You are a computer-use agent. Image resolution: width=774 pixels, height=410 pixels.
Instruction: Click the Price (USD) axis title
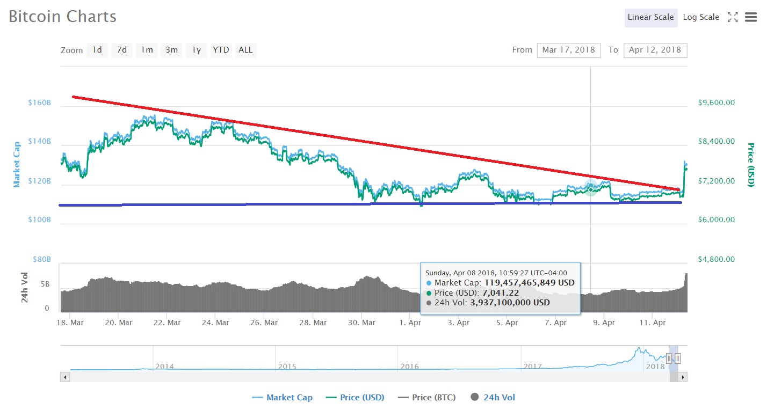tap(751, 165)
